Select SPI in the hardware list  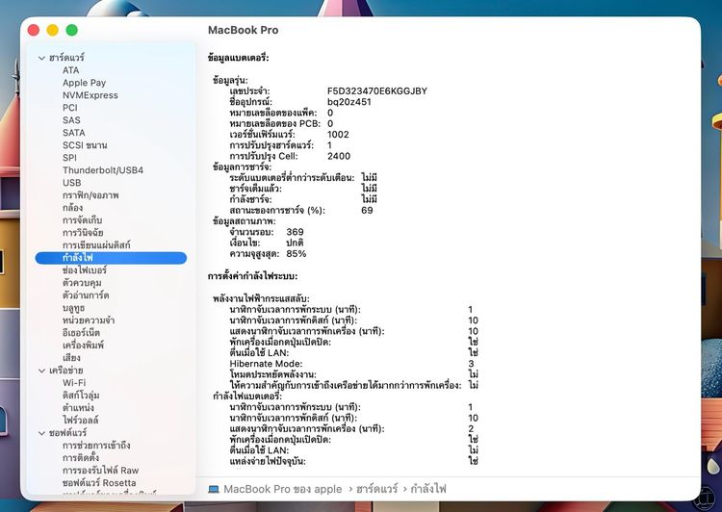69,158
